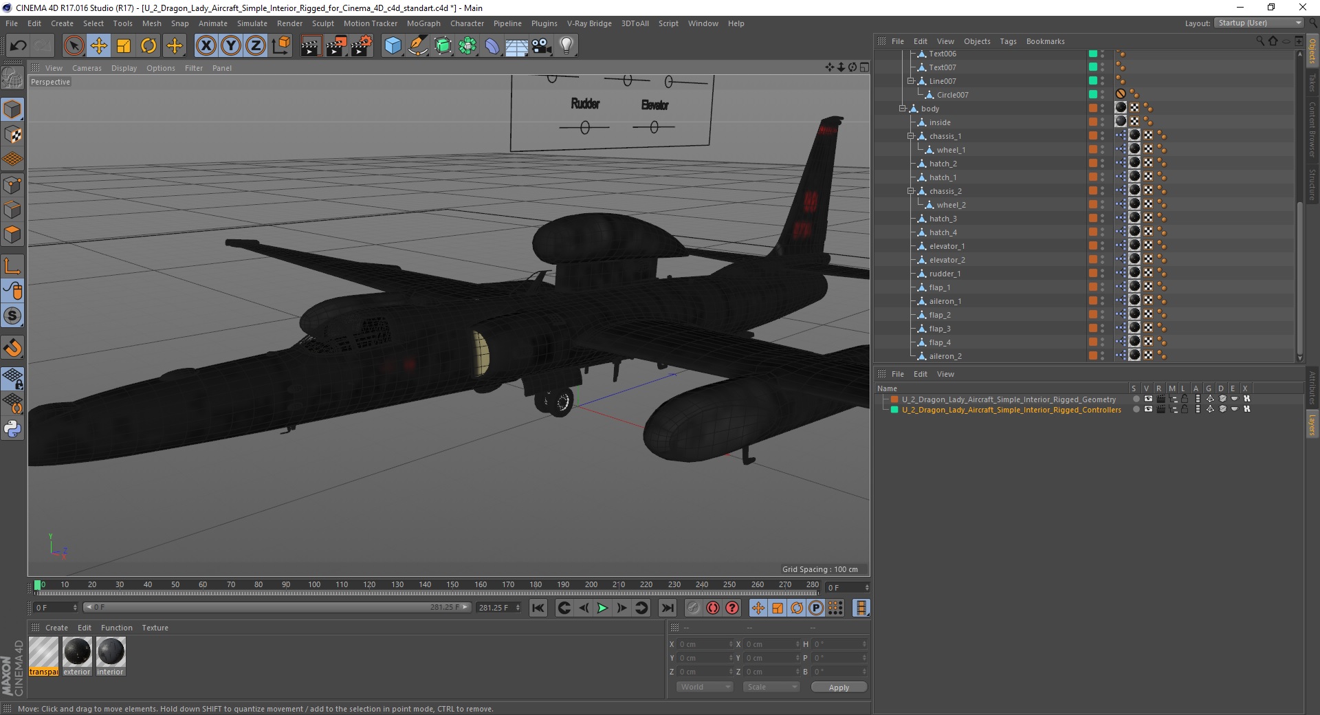Open the MoGraph array generator icon
Screen dimensions: 1320x715
click(467, 46)
